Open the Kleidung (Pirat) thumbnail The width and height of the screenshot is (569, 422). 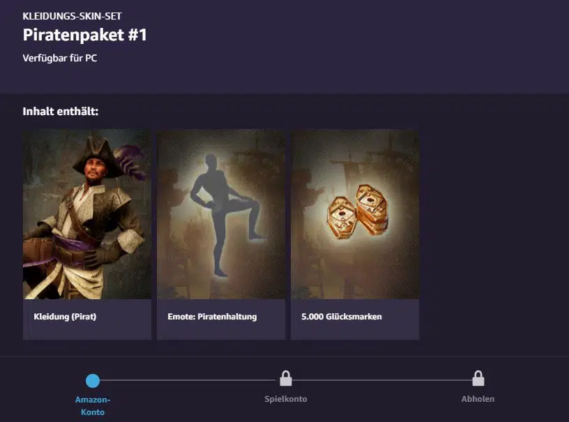(87, 214)
